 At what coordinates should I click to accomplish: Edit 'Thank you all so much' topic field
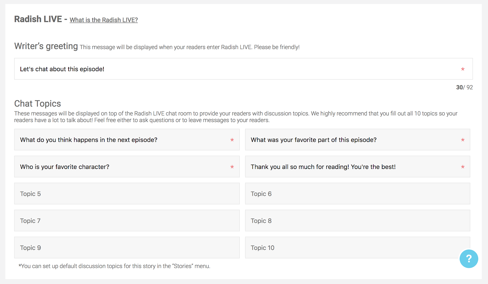click(357, 167)
